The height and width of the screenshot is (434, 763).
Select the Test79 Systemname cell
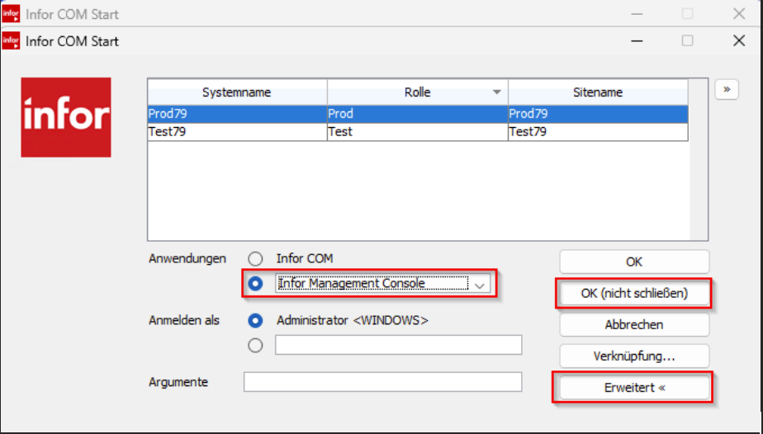(237, 132)
